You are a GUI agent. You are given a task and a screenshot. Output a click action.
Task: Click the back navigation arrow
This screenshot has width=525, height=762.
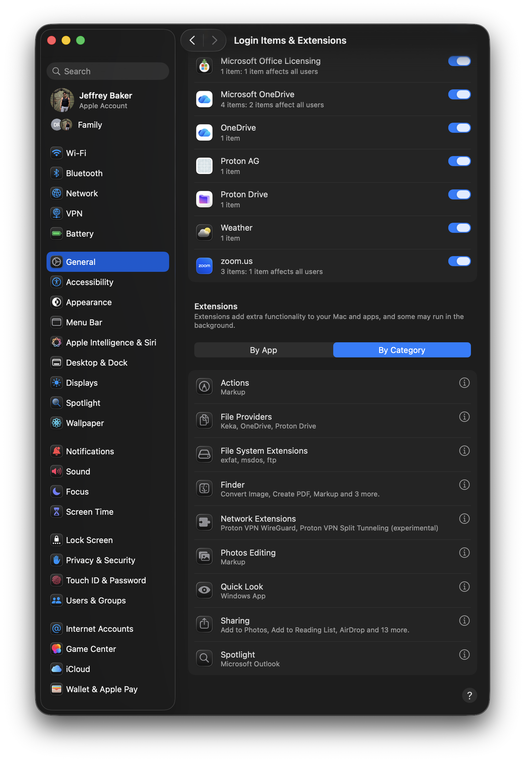click(x=192, y=41)
